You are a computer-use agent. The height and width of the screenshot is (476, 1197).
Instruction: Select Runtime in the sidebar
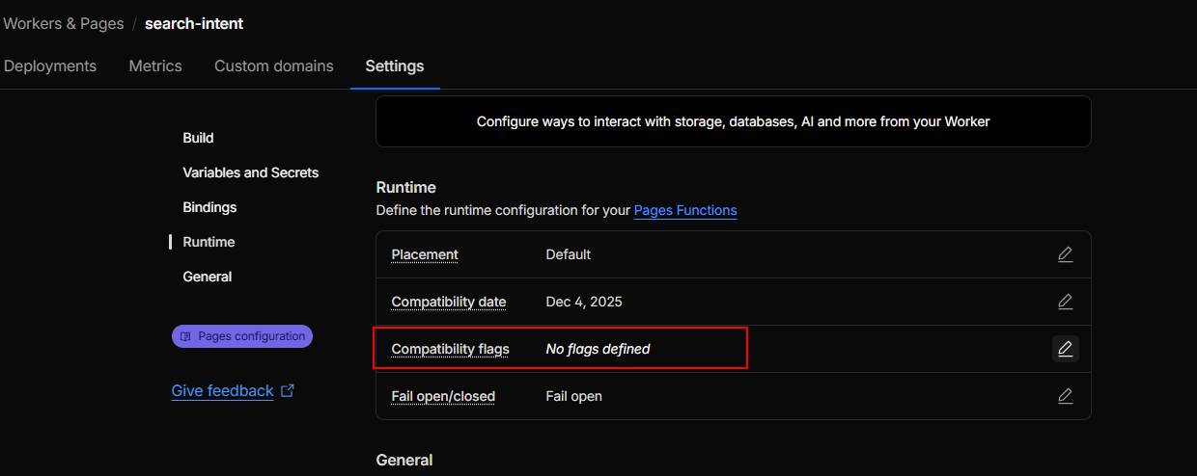pos(209,242)
